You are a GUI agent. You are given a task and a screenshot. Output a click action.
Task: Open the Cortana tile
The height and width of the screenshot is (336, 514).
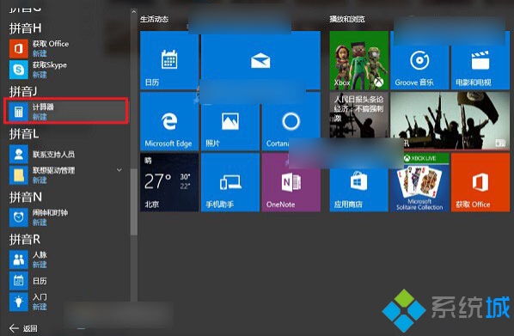pos(291,121)
